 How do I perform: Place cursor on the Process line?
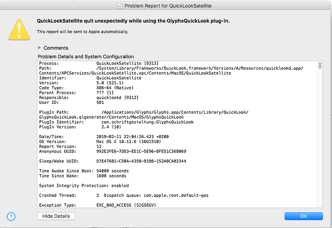tap(99, 63)
